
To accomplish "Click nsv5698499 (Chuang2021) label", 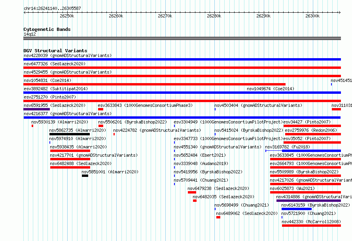I will 242,205.
